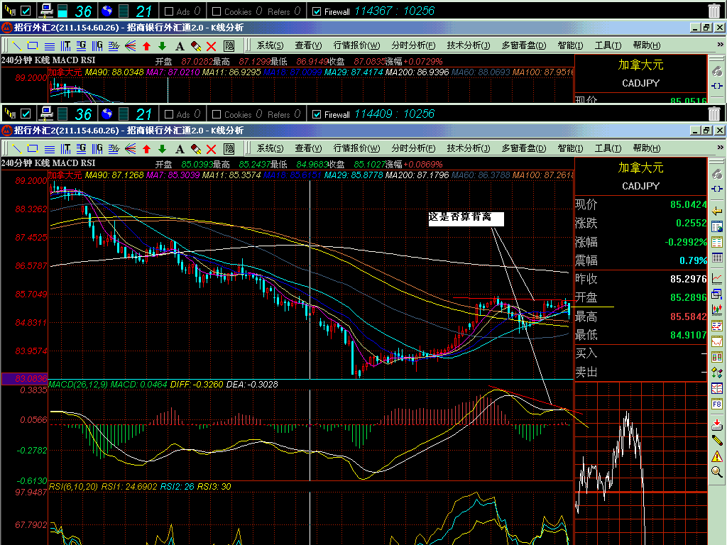Click the 这是否算背离 annotation label on chart

tap(465, 219)
